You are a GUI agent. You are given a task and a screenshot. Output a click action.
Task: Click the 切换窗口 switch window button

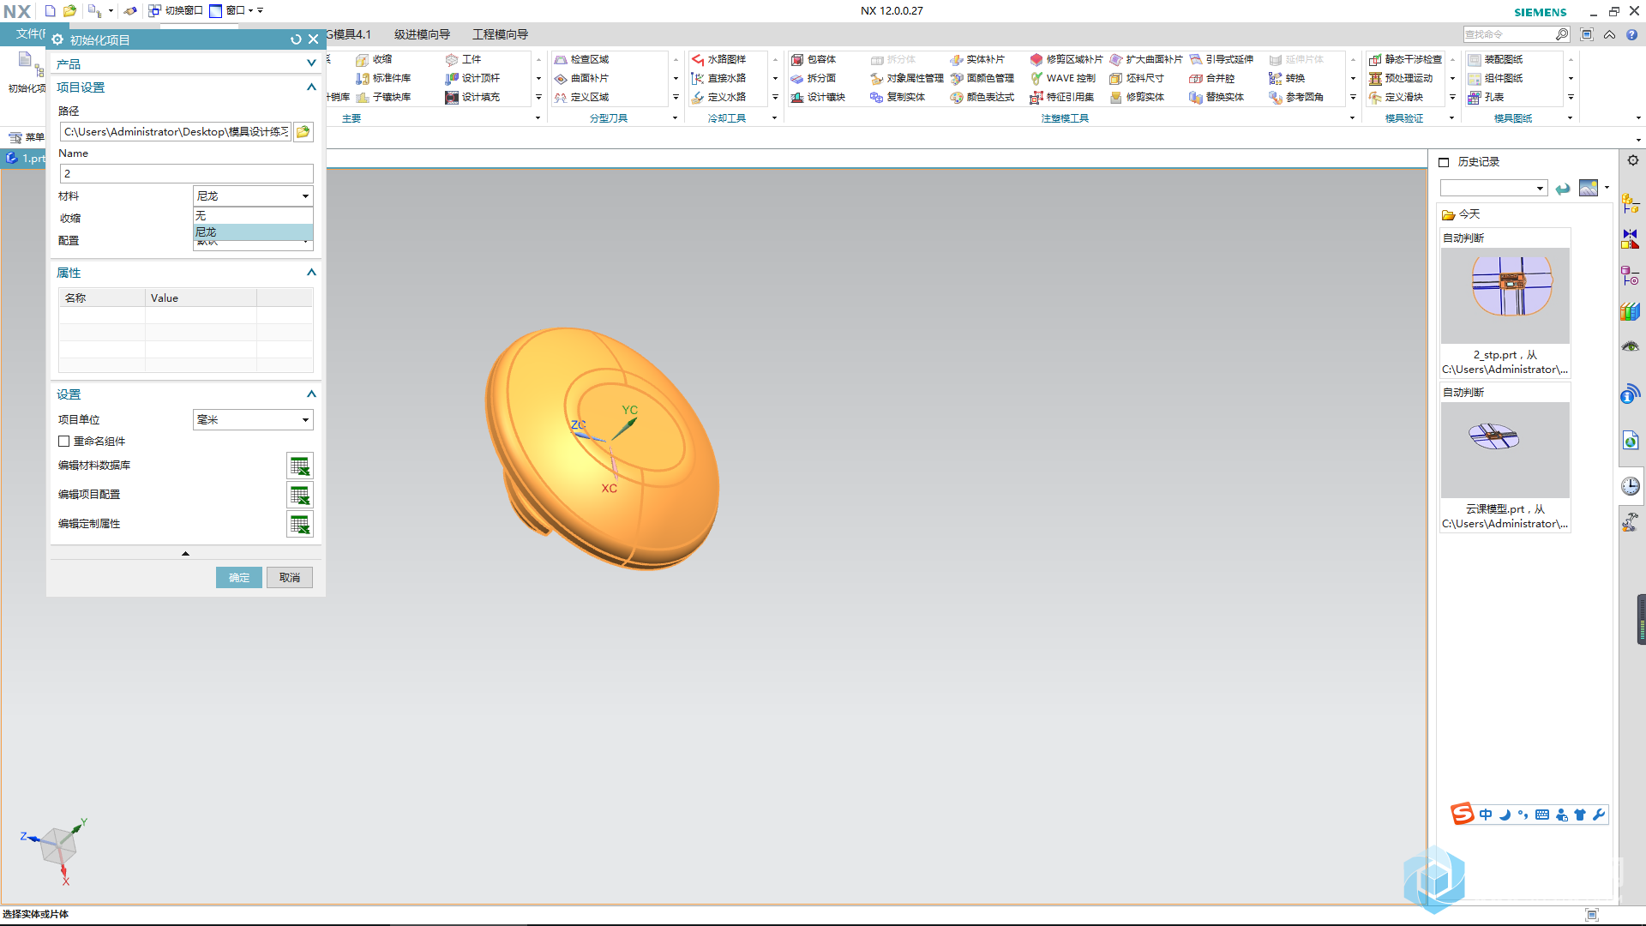click(x=176, y=11)
